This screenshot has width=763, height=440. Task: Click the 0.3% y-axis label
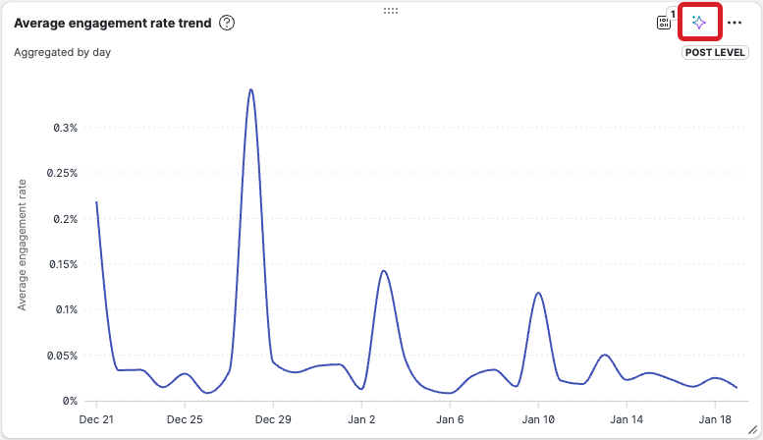(x=65, y=128)
